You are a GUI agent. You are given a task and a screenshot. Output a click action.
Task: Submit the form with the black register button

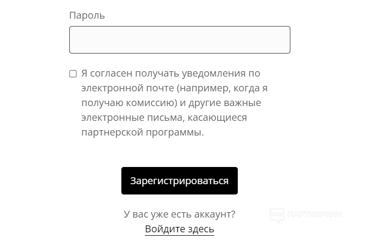179,181
